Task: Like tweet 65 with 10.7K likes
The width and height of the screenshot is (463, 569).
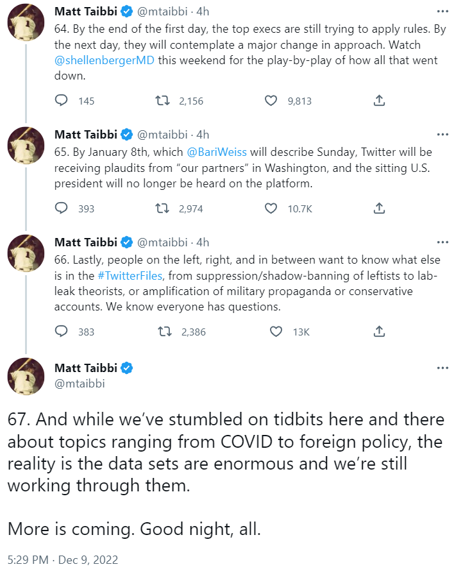Action: click(271, 208)
